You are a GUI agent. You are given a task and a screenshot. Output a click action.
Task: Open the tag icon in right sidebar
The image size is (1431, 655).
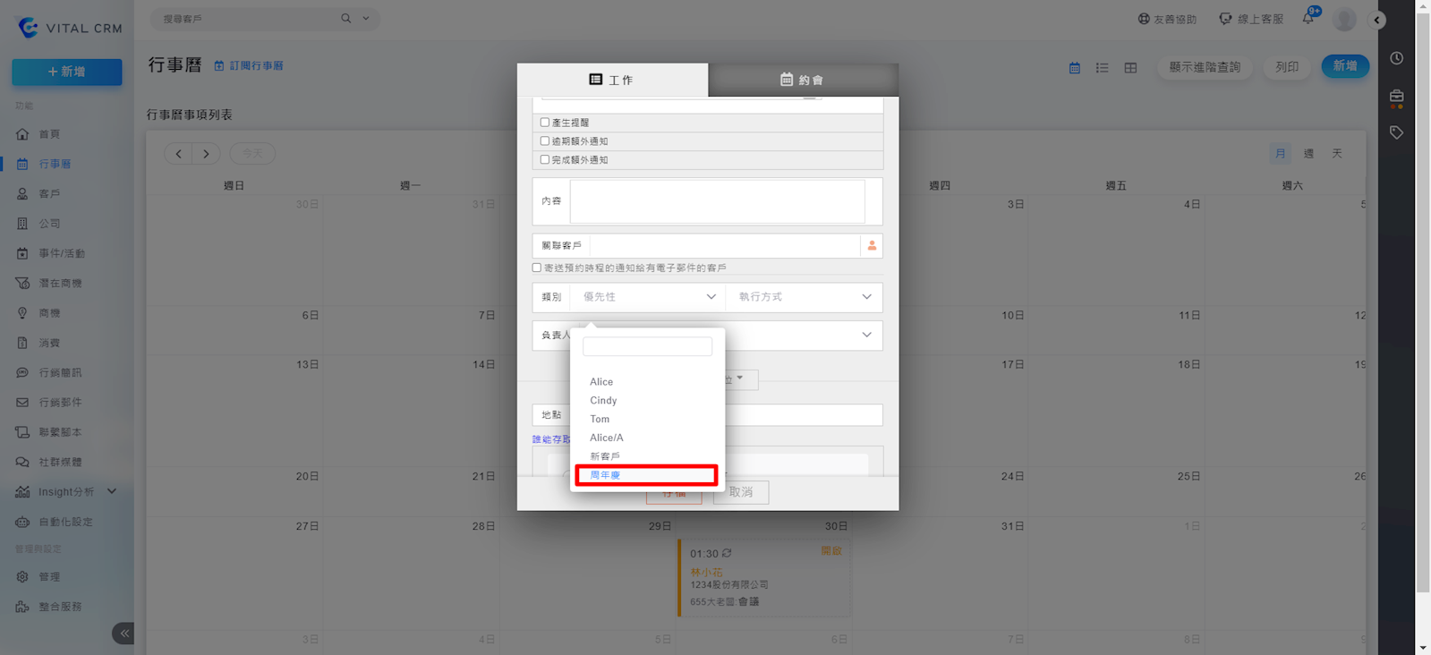click(x=1396, y=132)
